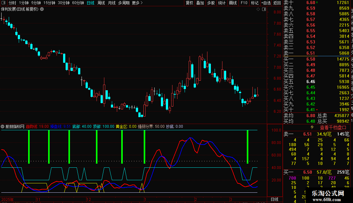Screen dimensions: 353x203
Task: Click the 6.20 price axis label
Action: 277,111
